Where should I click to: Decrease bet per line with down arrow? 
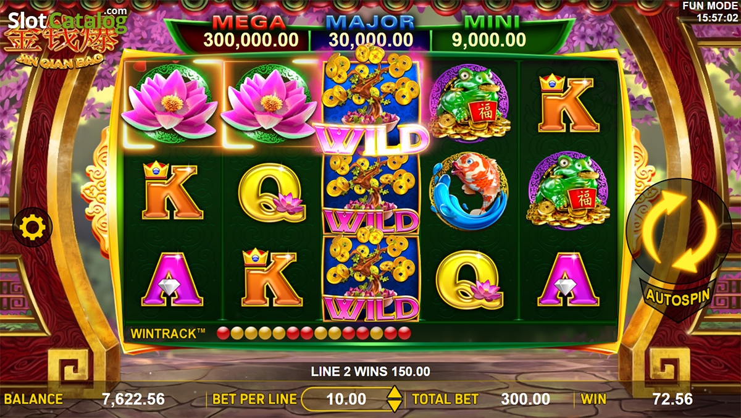[x=394, y=406]
